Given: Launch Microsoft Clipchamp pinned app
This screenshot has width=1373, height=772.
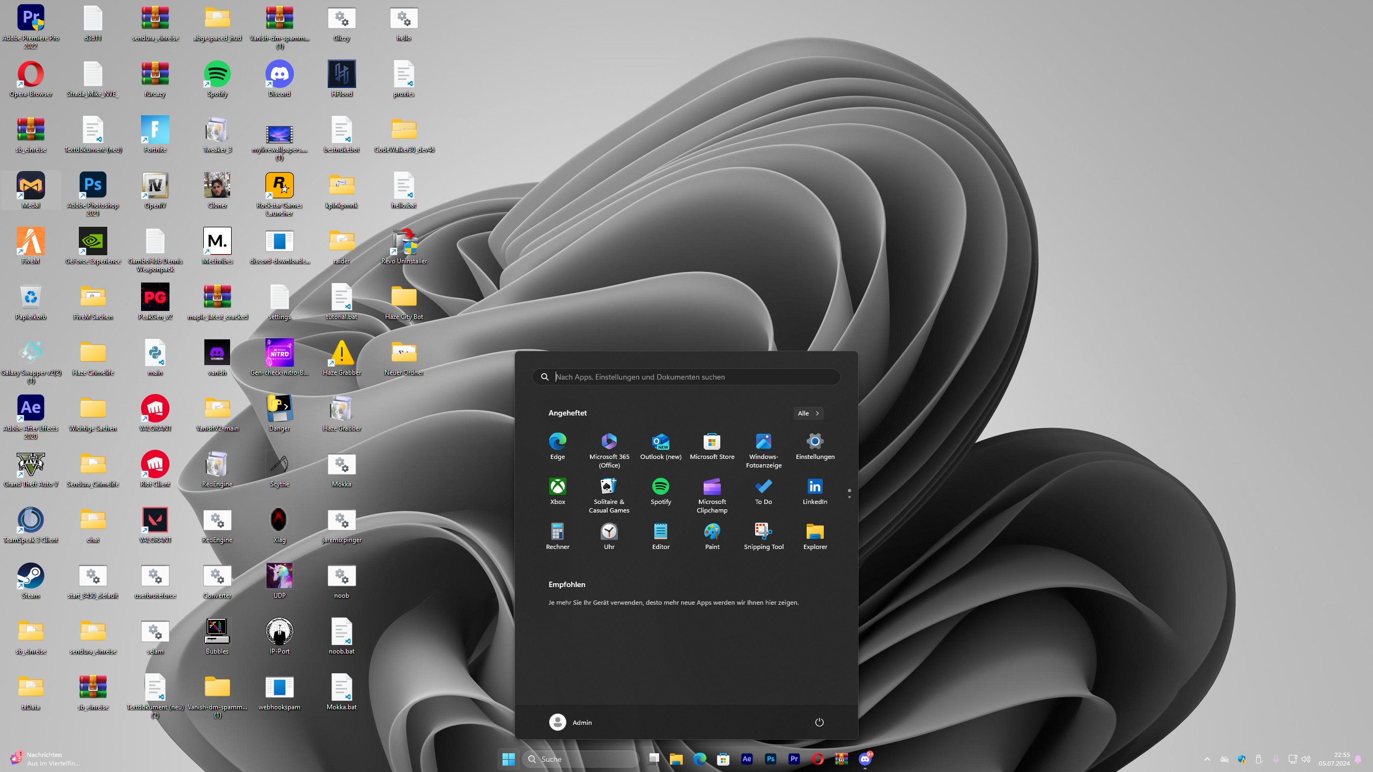Looking at the screenshot, I should [712, 495].
